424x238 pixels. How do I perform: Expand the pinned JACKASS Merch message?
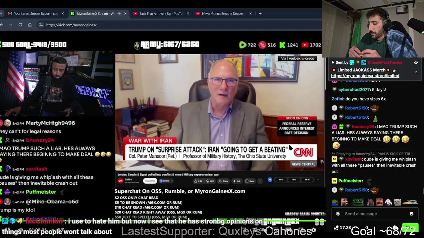[x=416, y=71]
